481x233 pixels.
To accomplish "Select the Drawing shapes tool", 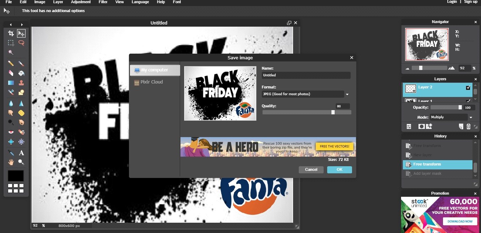I will (21, 92).
